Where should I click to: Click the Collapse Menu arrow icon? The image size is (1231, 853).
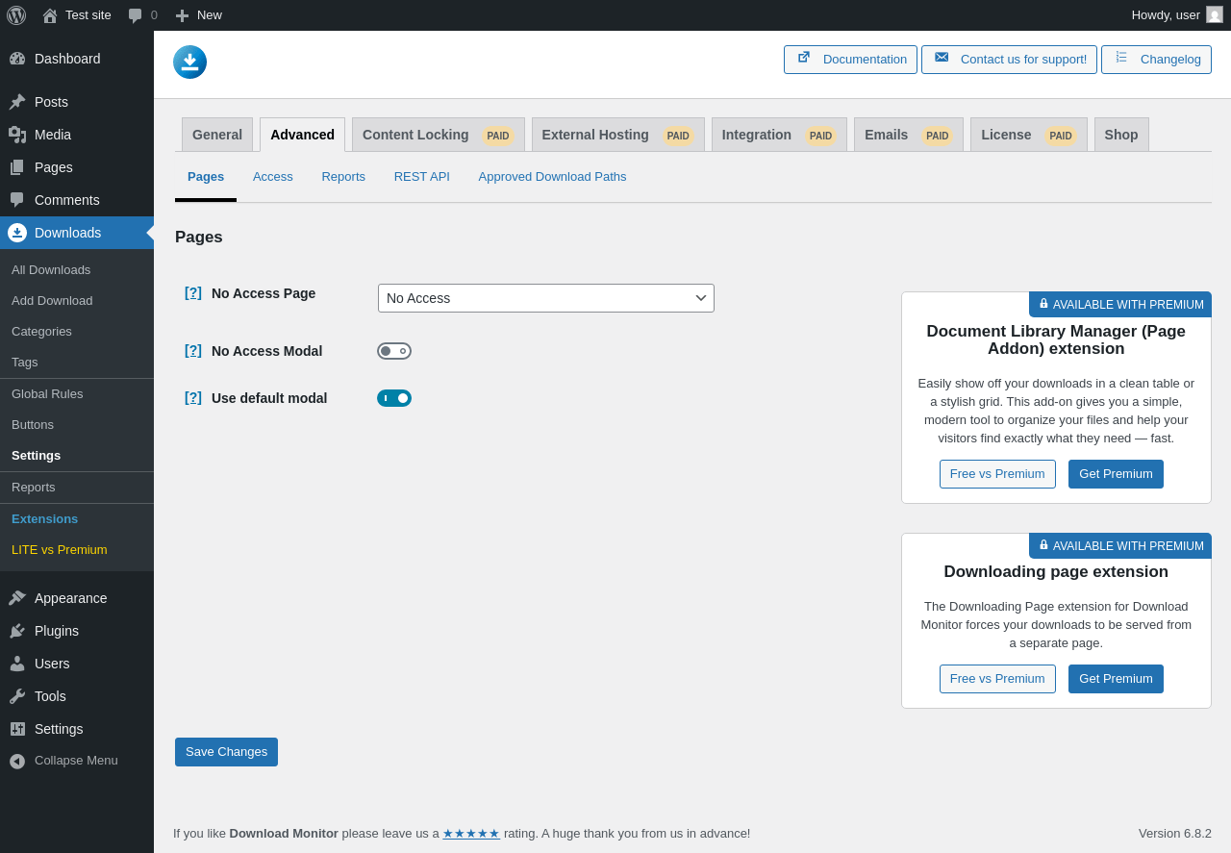coord(17,761)
